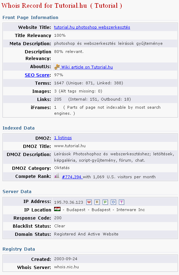The width and height of the screenshot is (179, 275).
Task: Click the Meta Description text photoshop és webszerkesztés
Action: click(x=108, y=43)
